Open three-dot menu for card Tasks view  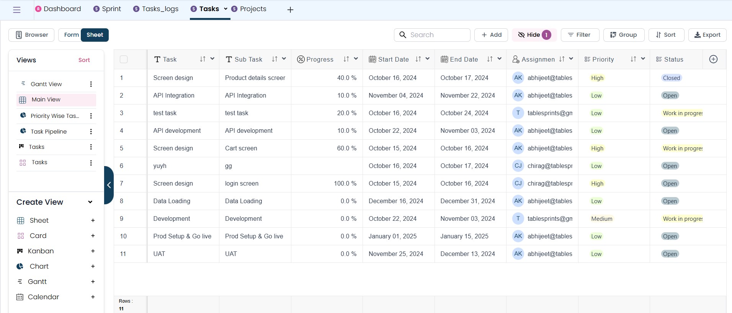pos(91,163)
